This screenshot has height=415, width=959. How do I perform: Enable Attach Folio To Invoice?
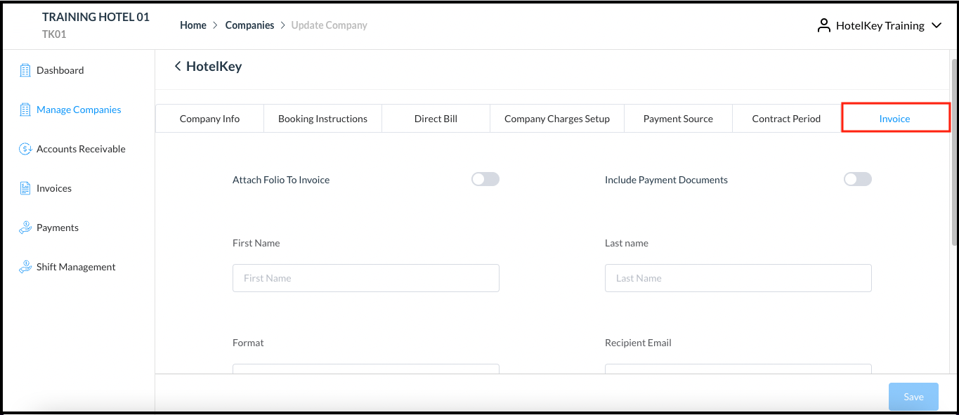click(x=485, y=179)
